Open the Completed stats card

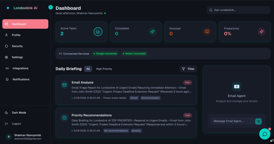point(136,32)
